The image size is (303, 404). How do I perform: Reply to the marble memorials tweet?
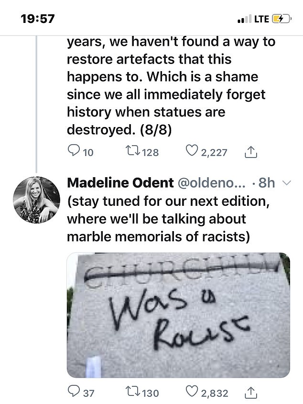73,393
